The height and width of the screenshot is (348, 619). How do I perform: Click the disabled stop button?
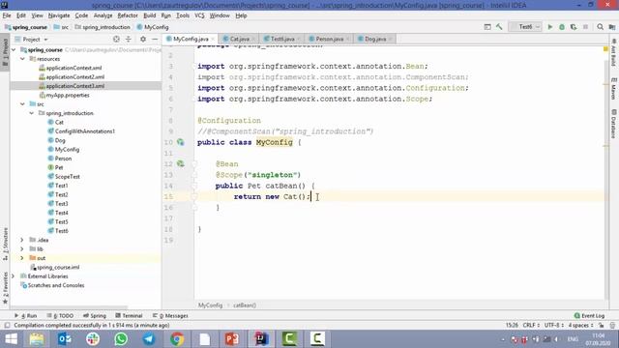[585, 27]
